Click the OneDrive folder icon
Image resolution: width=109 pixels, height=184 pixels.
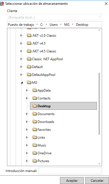click(35, 153)
